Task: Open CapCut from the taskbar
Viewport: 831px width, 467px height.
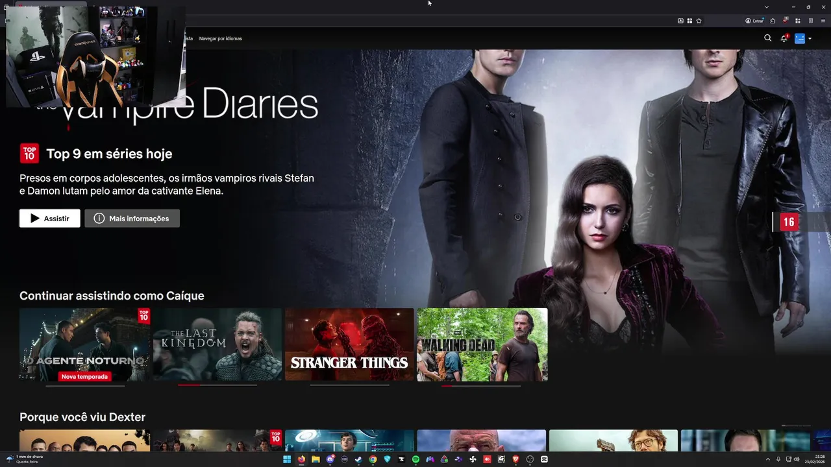Action: (544, 459)
